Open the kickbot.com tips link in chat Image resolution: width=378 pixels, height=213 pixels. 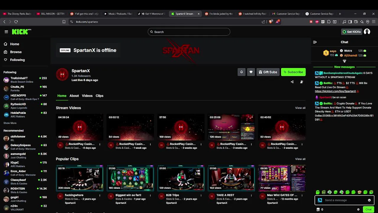coord(335,91)
